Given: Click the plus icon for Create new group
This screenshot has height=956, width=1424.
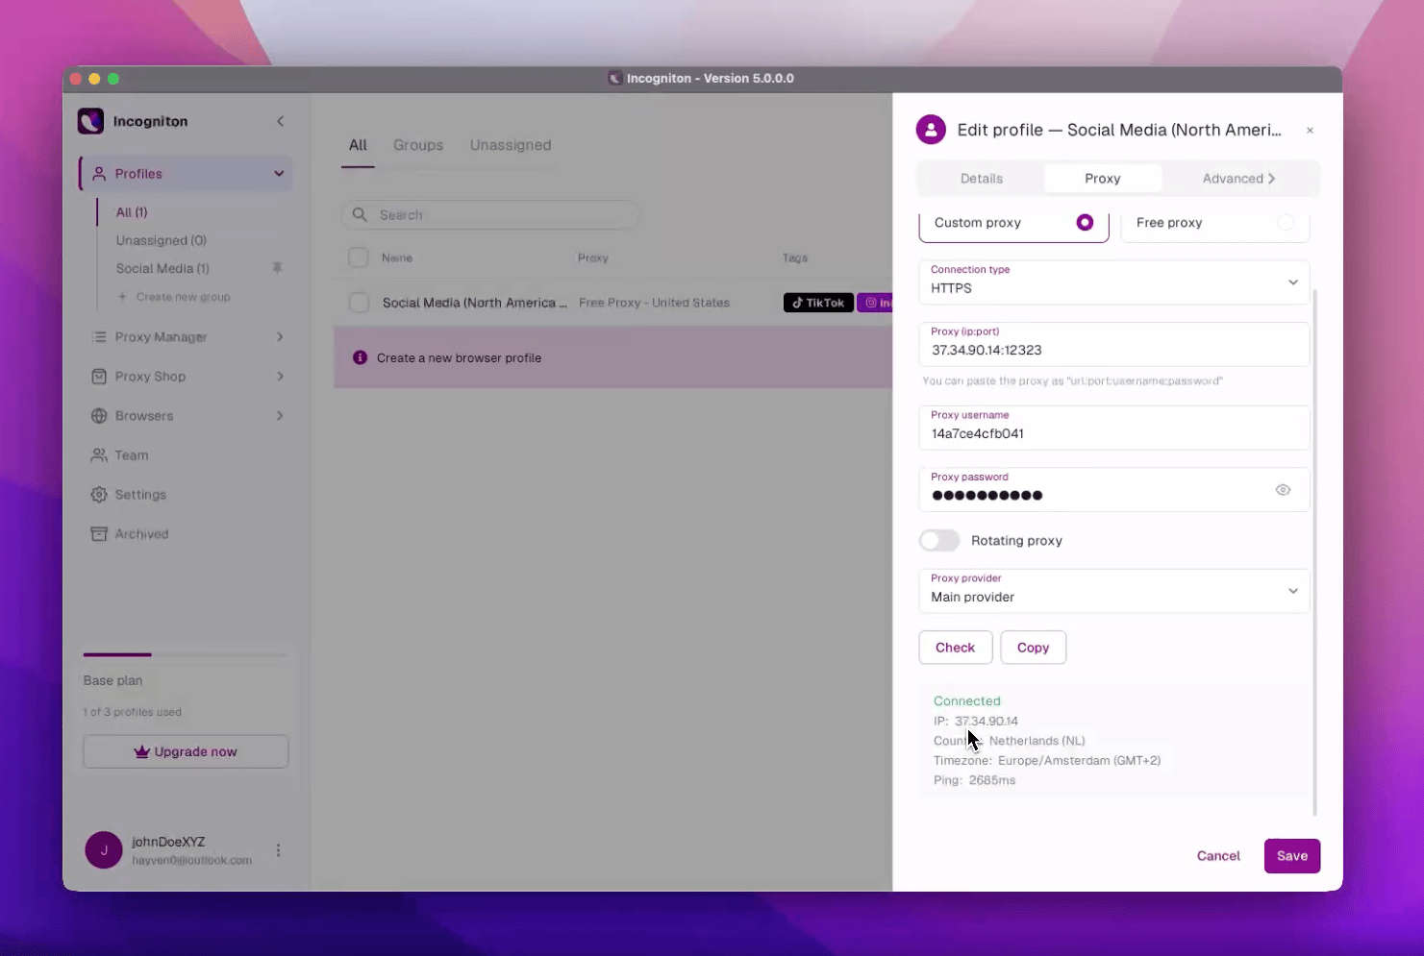Looking at the screenshot, I should pos(122,297).
